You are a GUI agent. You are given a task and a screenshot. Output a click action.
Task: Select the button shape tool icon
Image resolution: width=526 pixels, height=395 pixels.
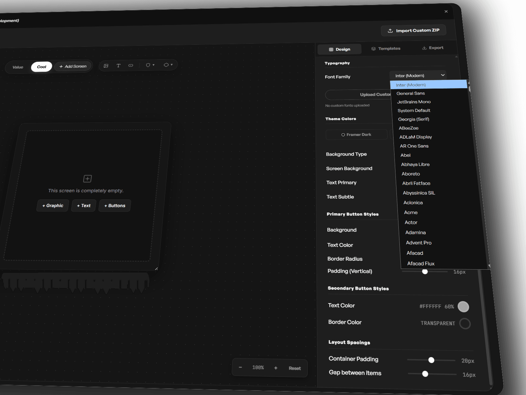tap(131, 65)
